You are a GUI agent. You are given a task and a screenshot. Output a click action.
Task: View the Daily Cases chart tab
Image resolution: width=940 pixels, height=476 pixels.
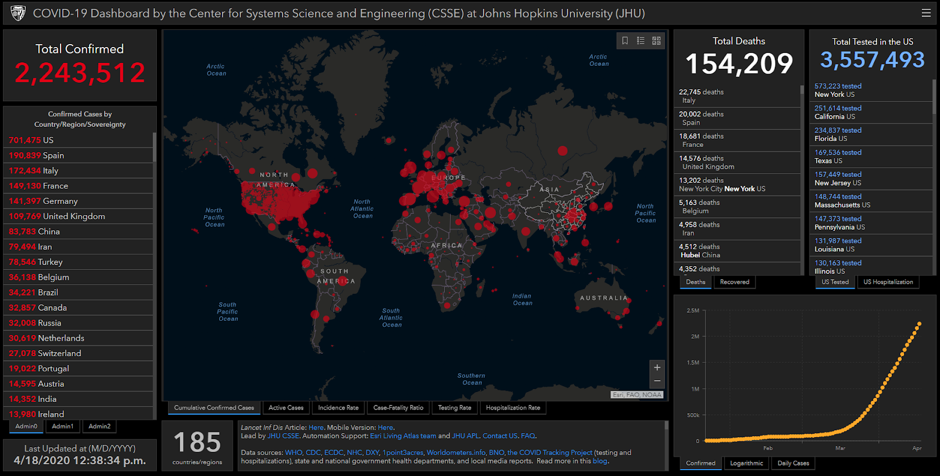pos(794,463)
